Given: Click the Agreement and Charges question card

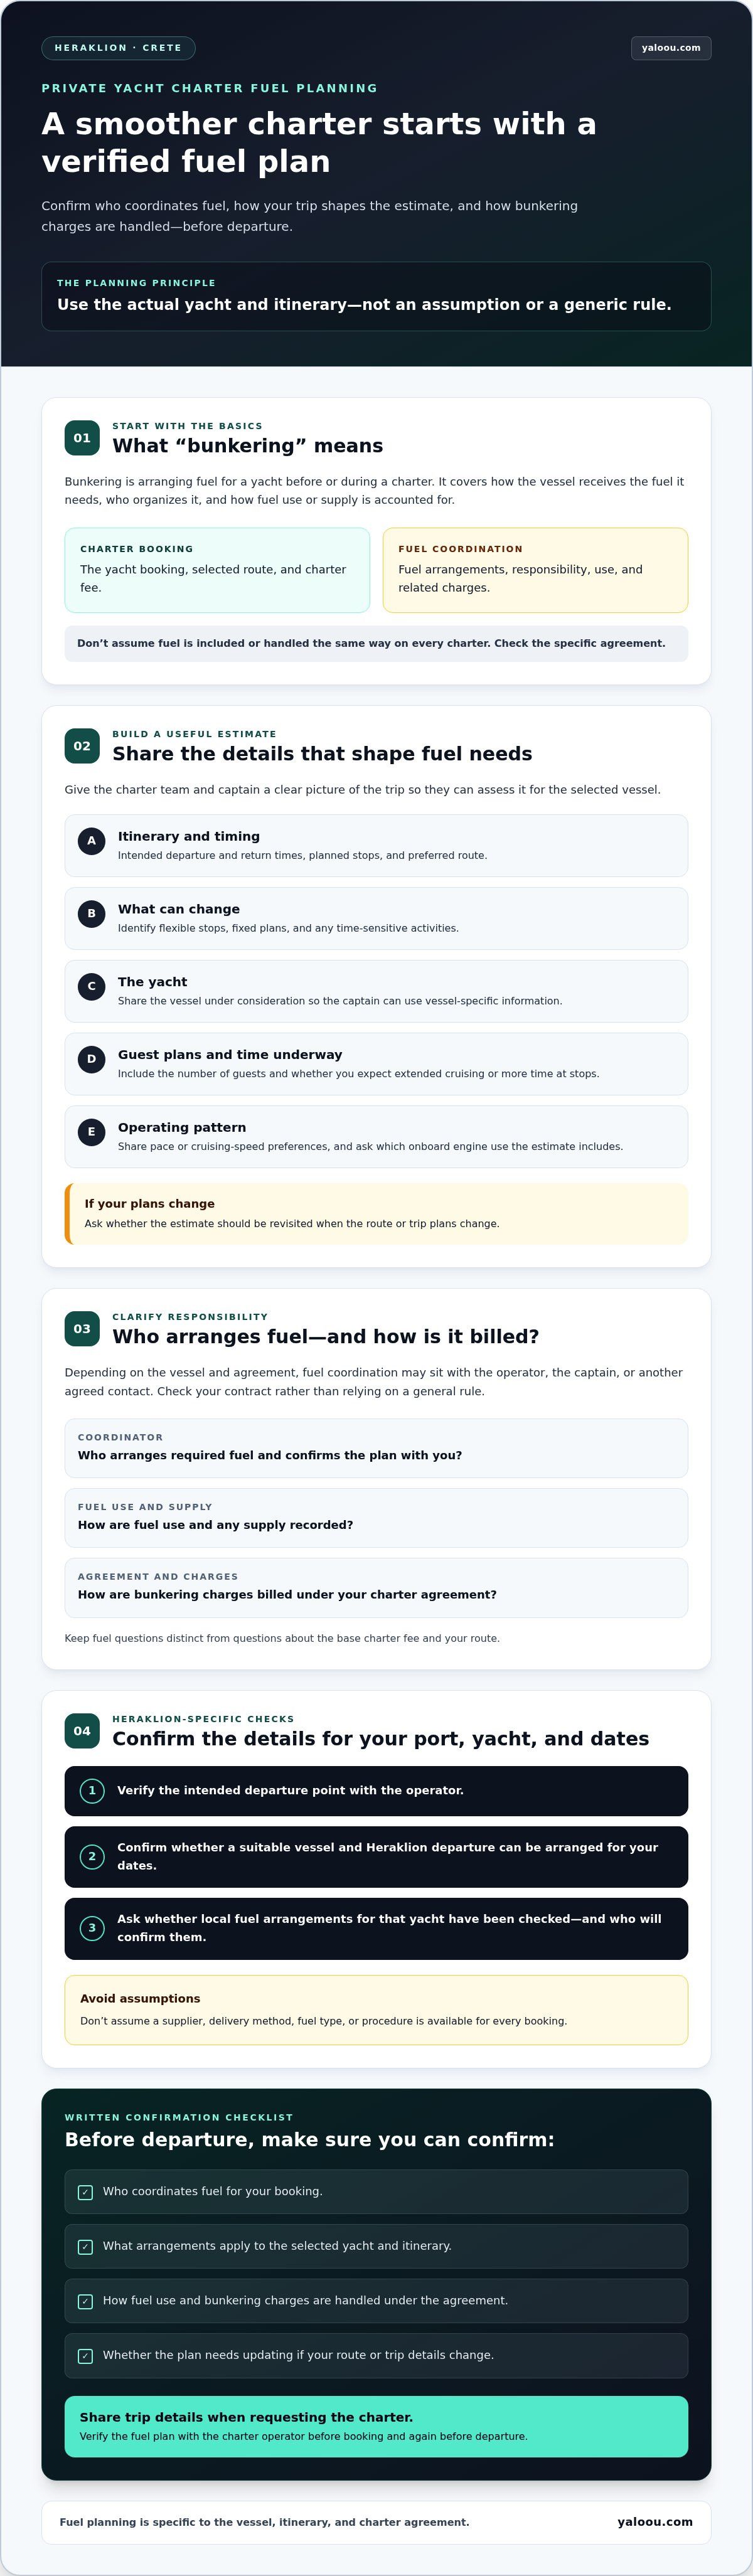Looking at the screenshot, I should click(376, 1588).
